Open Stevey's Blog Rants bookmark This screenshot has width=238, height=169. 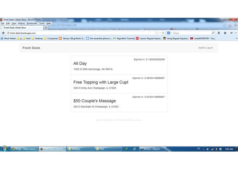[x=72, y=39]
